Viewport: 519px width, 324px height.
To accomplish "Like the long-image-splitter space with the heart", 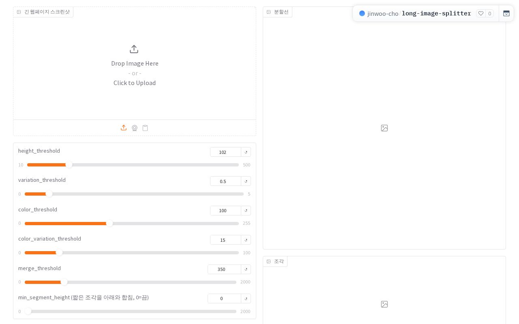I will pos(481,13).
